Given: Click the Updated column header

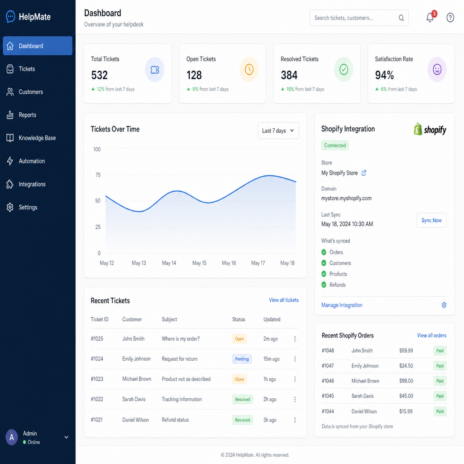Looking at the screenshot, I should tap(272, 319).
